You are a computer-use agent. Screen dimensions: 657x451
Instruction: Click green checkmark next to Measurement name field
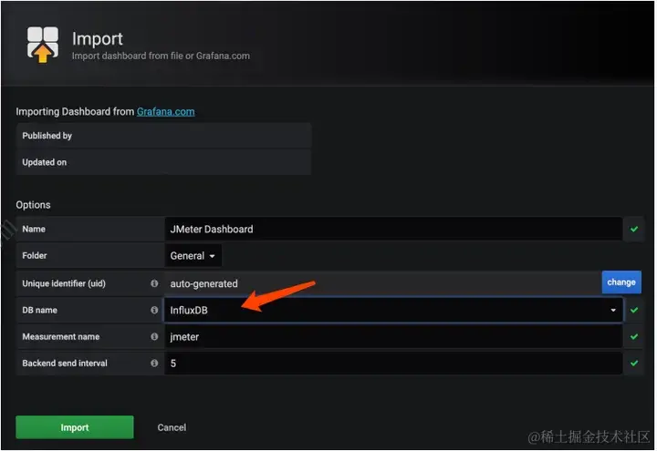634,337
